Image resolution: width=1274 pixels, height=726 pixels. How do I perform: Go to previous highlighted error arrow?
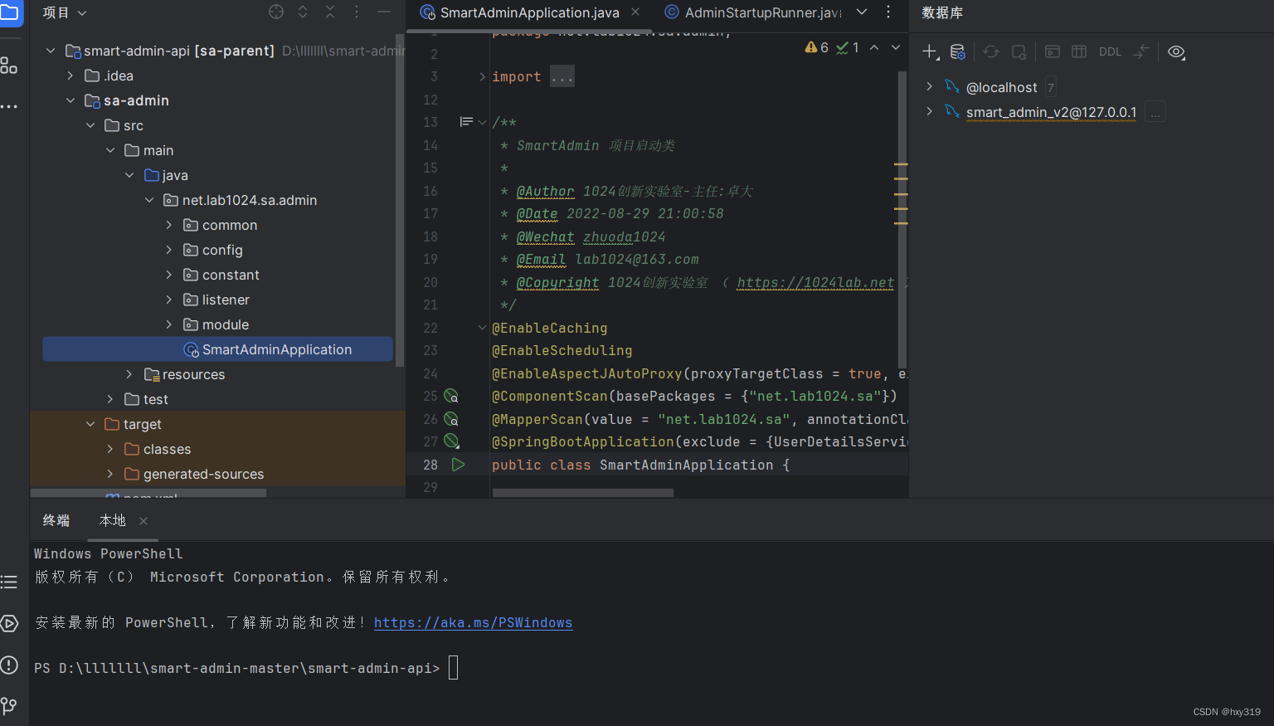[874, 48]
